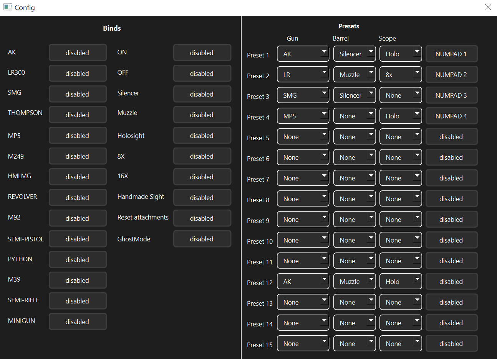Click the Preset 8 disabled hotkey button
The image size is (497, 359).
(x=452, y=198)
